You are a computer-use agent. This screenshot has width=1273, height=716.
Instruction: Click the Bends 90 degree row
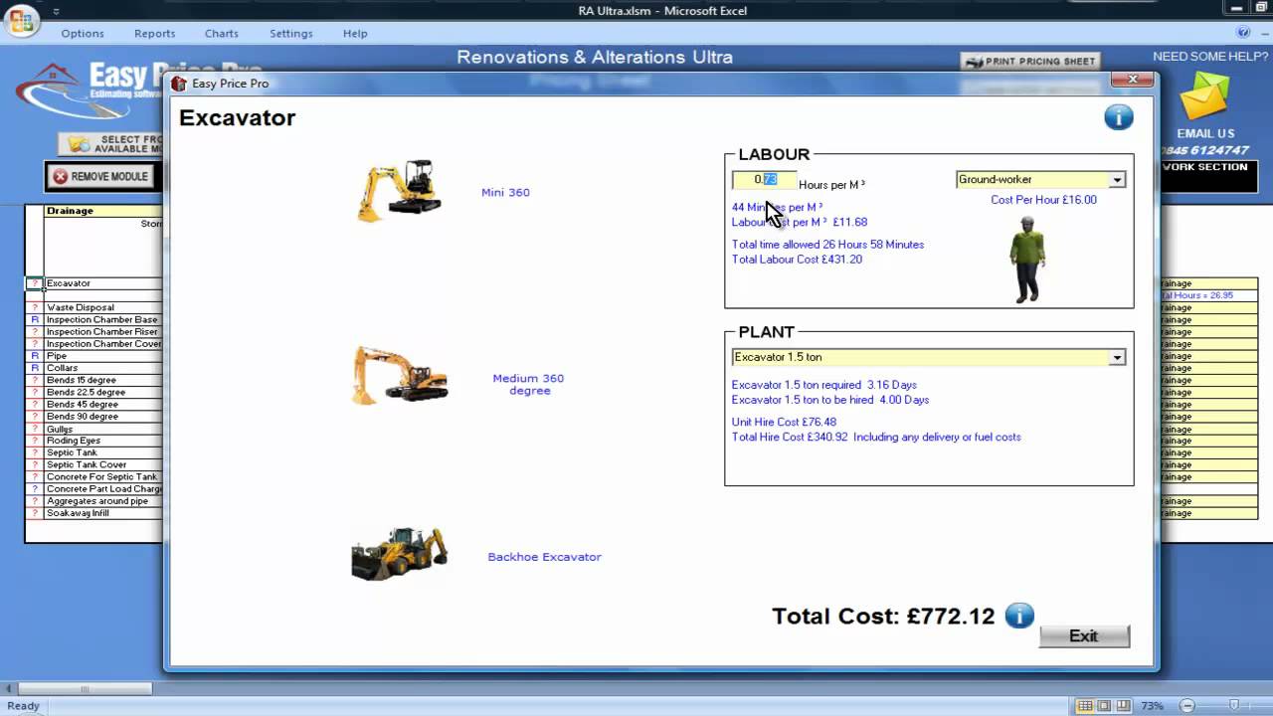pyautogui.click(x=103, y=417)
